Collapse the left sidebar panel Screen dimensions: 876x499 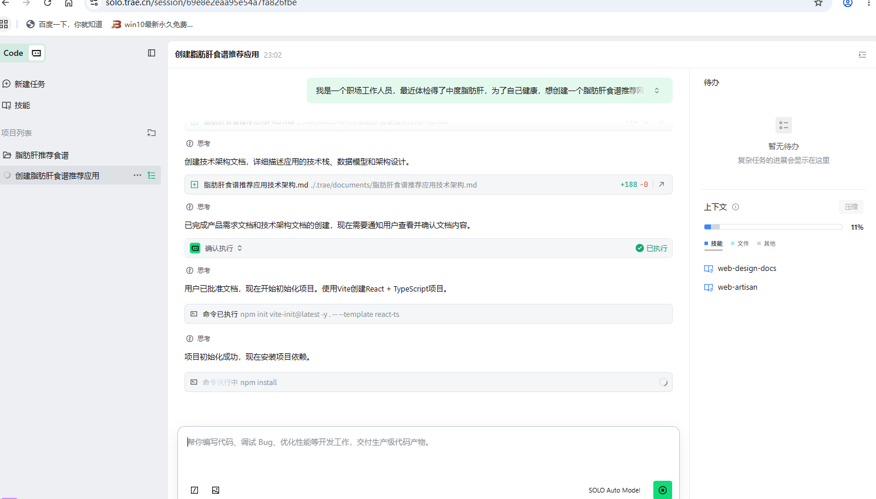click(x=152, y=53)
